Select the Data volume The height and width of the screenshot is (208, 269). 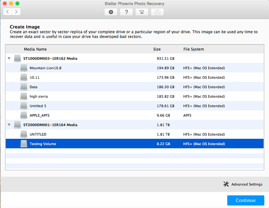point(135,87)
